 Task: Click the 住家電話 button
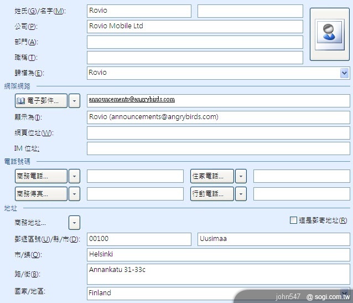(x=212, y=176)
